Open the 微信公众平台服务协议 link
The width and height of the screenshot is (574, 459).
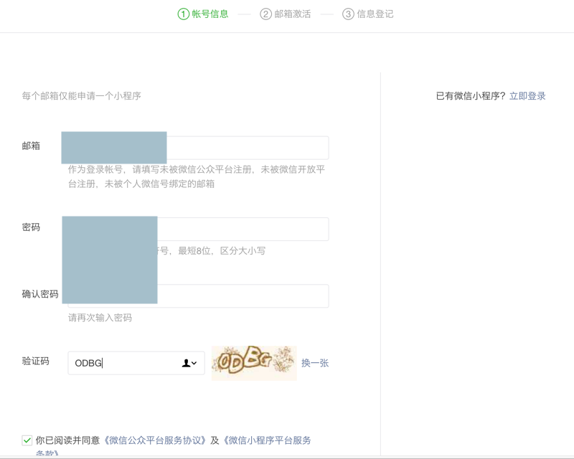156,440
